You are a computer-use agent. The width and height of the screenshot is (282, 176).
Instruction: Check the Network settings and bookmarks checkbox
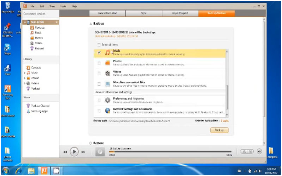click(x=99, y=111)
